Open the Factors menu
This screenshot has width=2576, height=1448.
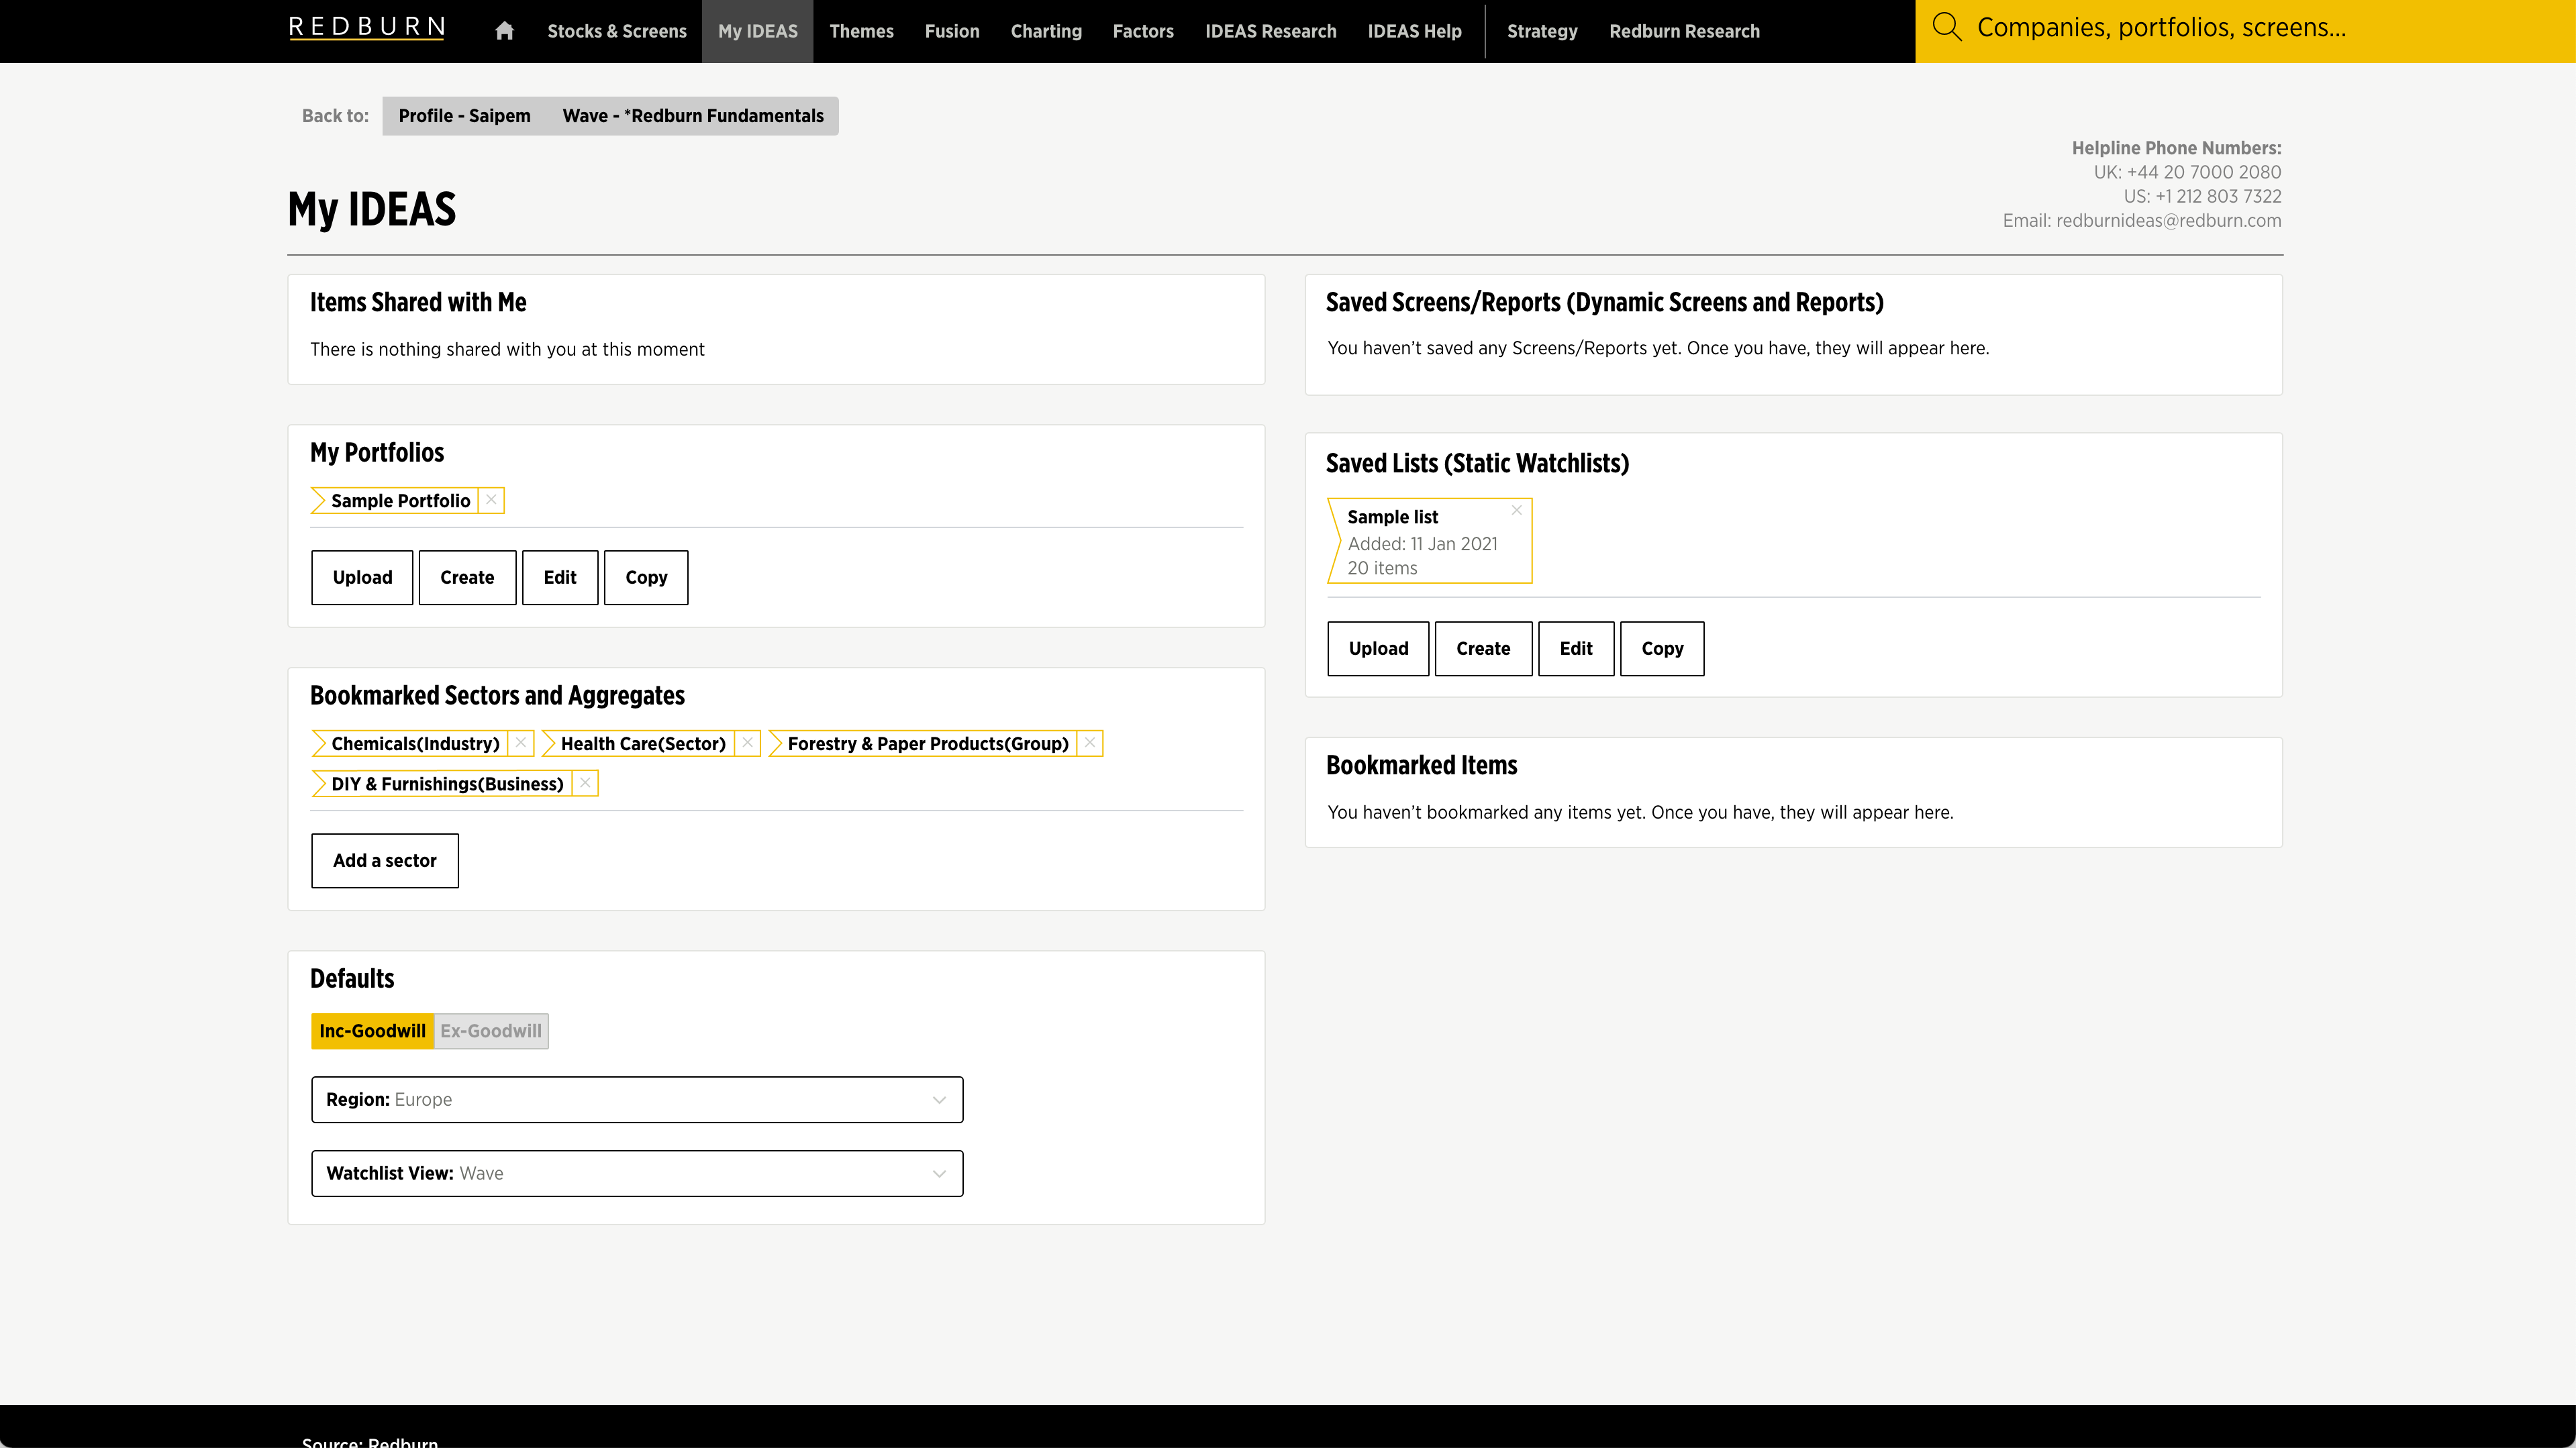1143,31
